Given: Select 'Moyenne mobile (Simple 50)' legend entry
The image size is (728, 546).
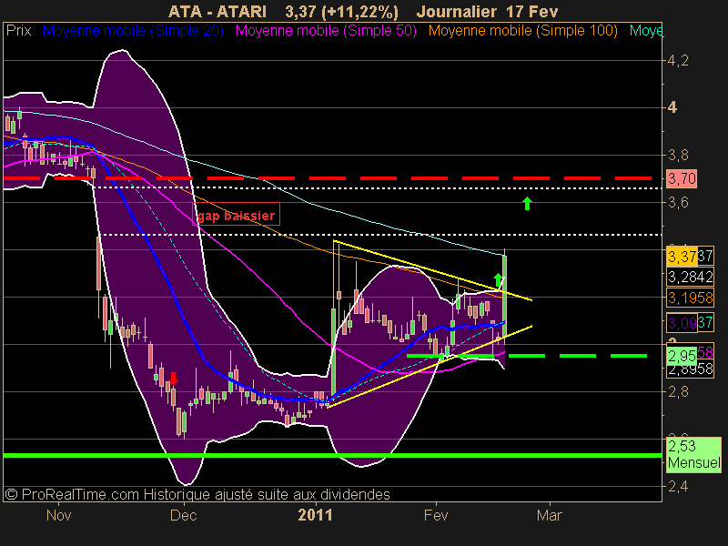Looking at the screenshot, I should (x=326, y=31).
